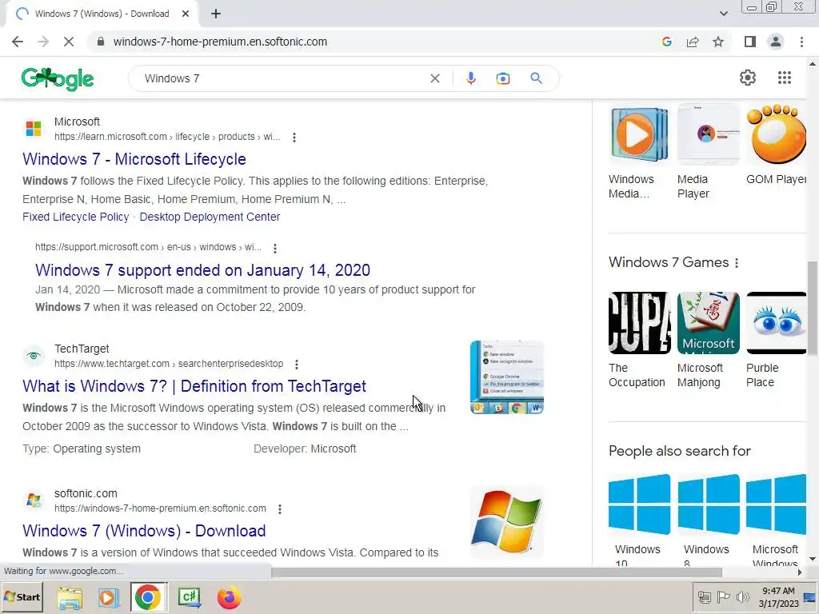Screen dimensions: 819x614
Task: Open Chrome's three-dot menu
Action: (x=801, y=42)
